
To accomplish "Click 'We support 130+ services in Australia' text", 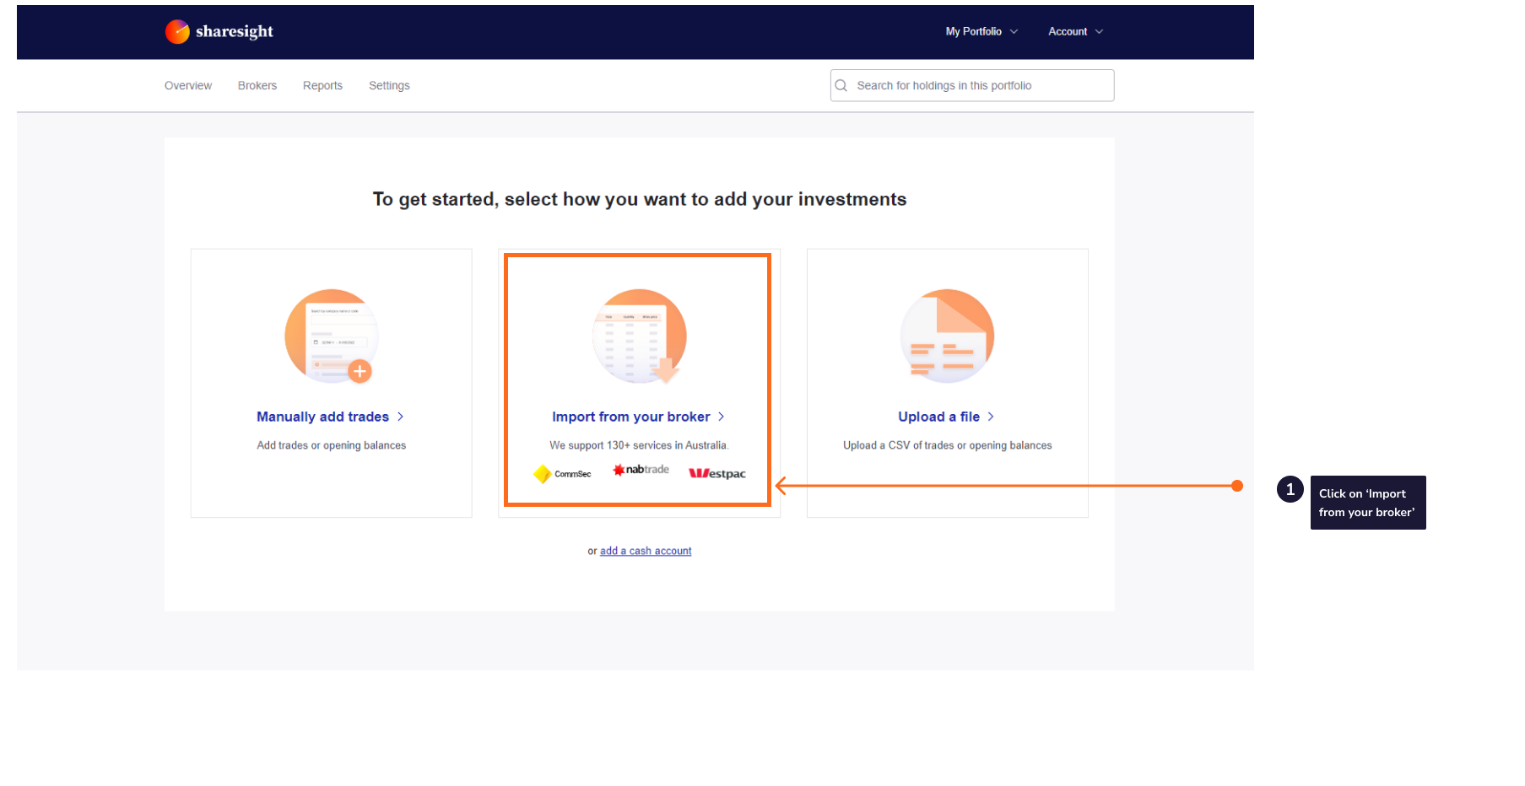I will pos(639,445).
